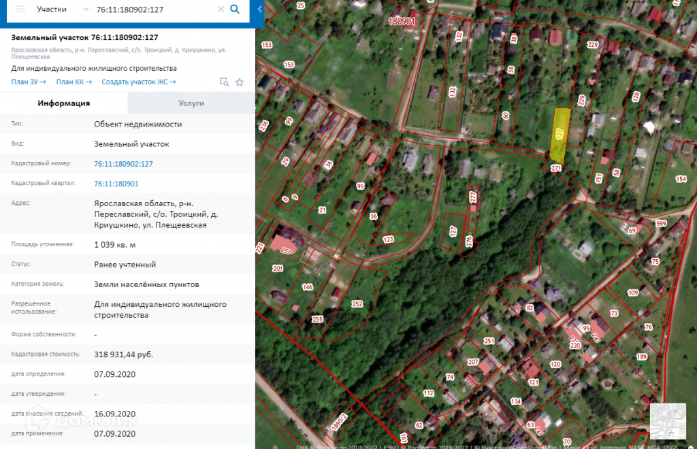Click parcel label 252 on map
697x449 pixels.
pos(357,304)
